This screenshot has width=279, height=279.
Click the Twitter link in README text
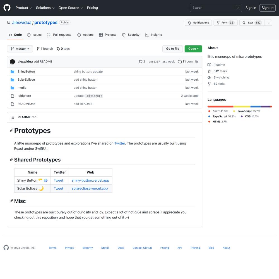(120, 143)
